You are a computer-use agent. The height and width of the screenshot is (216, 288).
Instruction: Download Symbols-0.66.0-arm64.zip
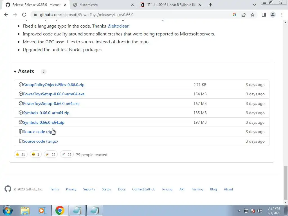point(46,113)
